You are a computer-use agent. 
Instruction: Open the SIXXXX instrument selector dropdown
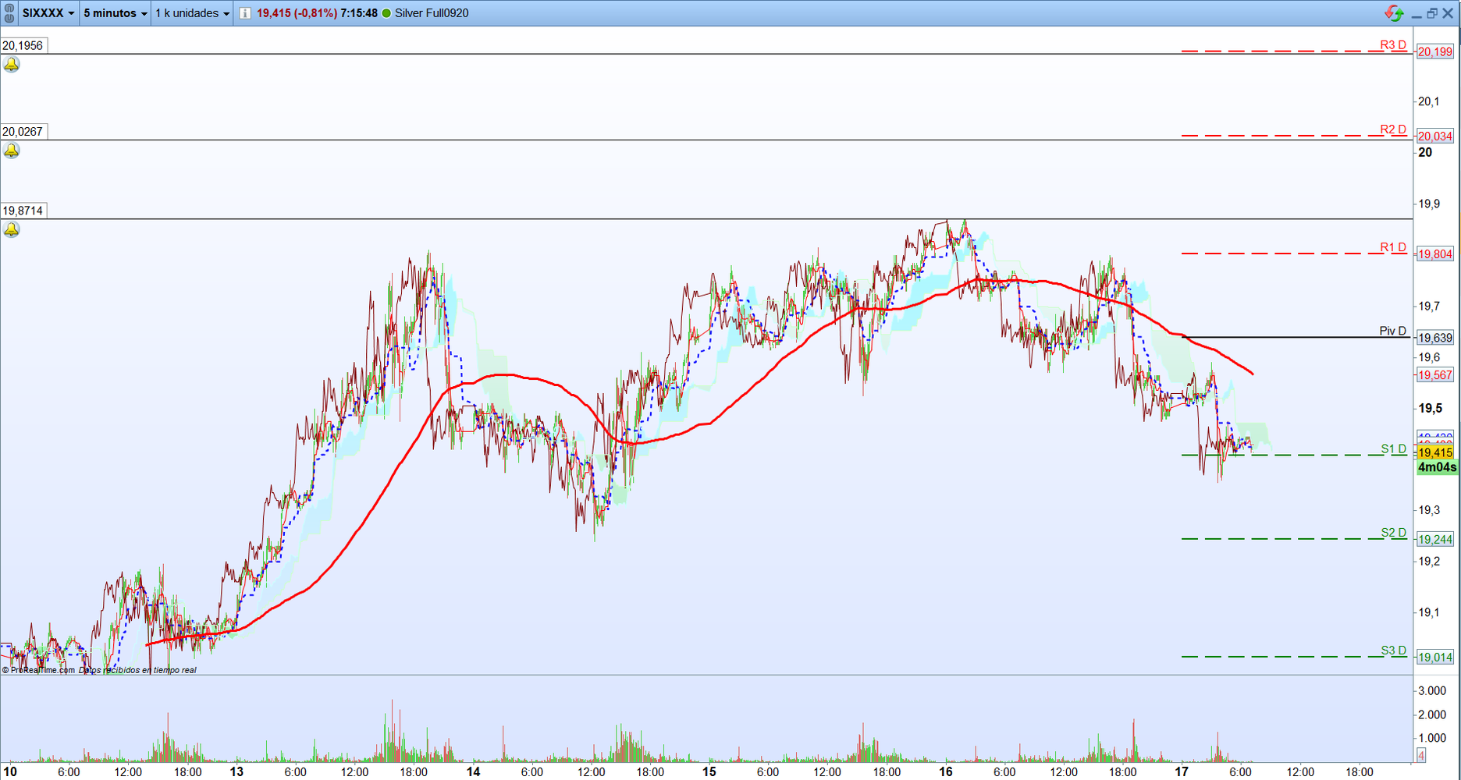point(48,13)
